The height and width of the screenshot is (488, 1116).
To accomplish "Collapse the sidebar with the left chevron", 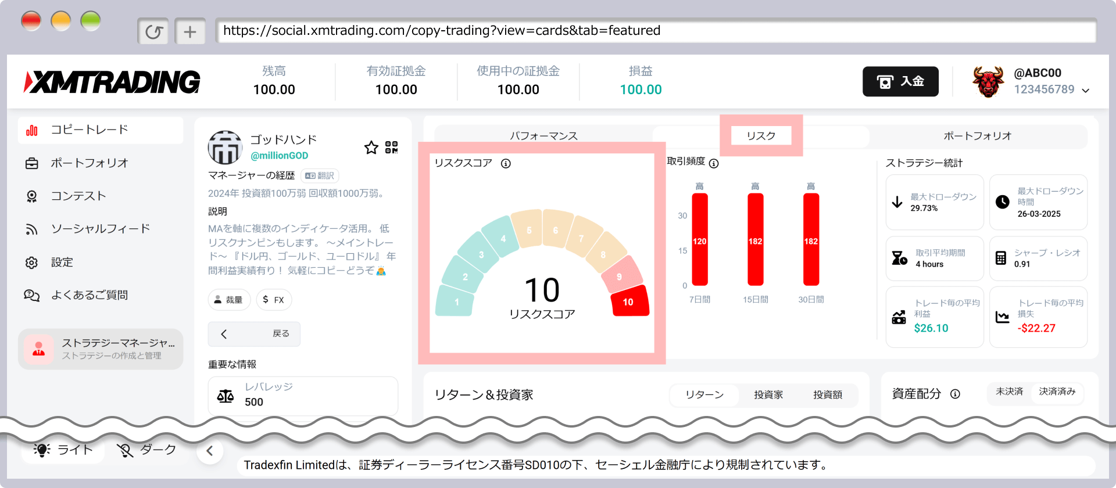I will (x=210, y=451).
